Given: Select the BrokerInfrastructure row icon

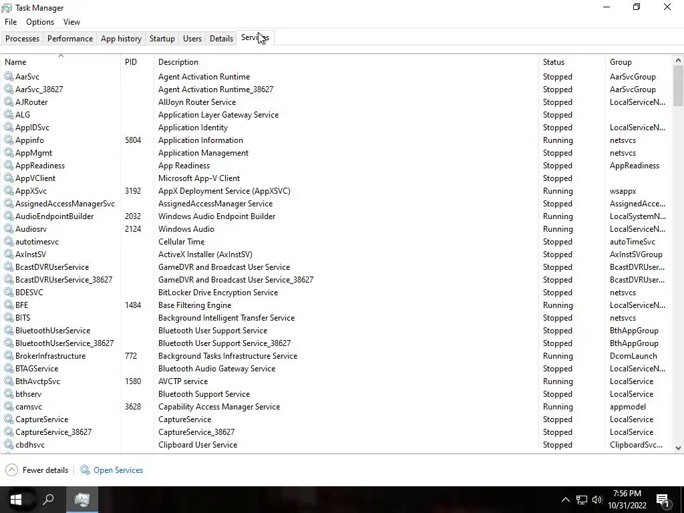Looking at the screenshot, I should point(8,356).
